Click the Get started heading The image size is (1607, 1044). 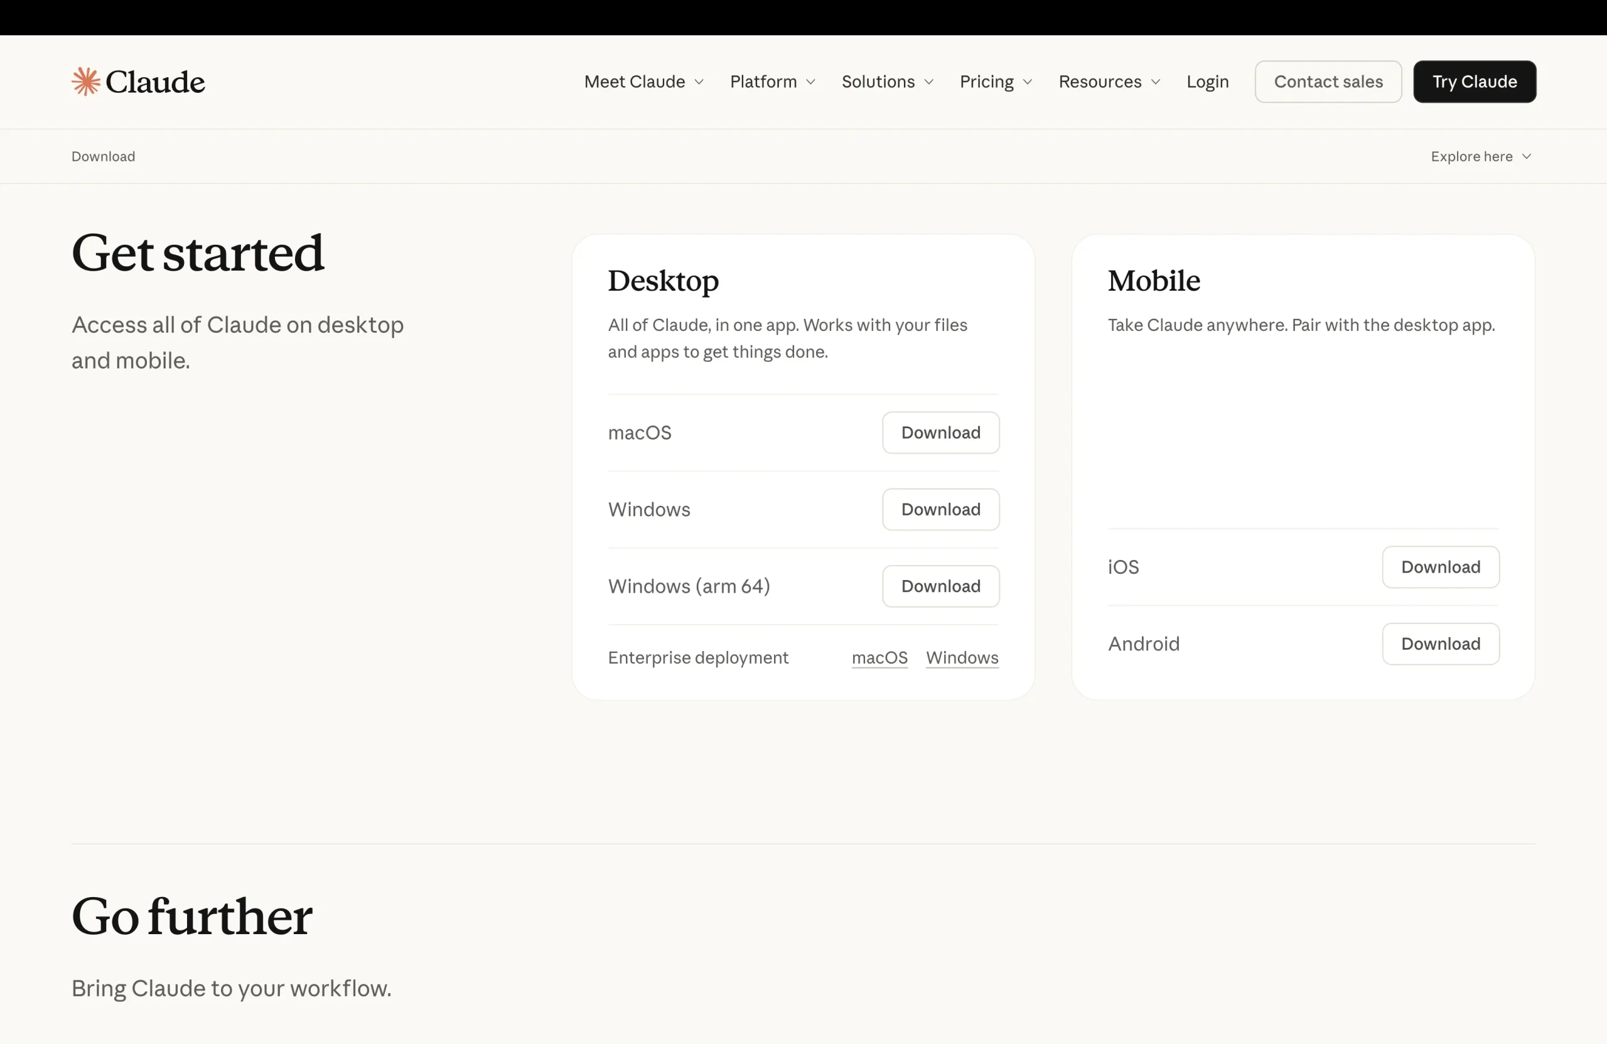[198, 252]
